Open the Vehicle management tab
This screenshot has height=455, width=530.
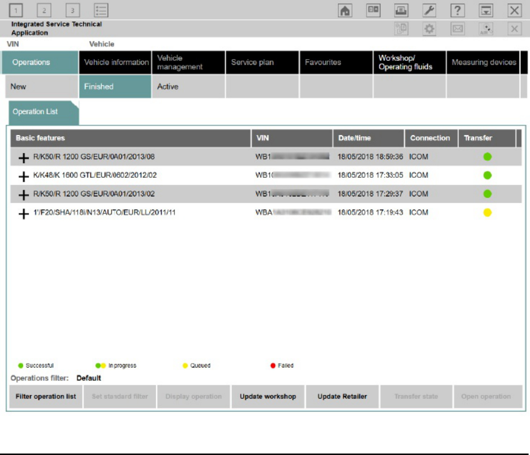click(188, 62)
